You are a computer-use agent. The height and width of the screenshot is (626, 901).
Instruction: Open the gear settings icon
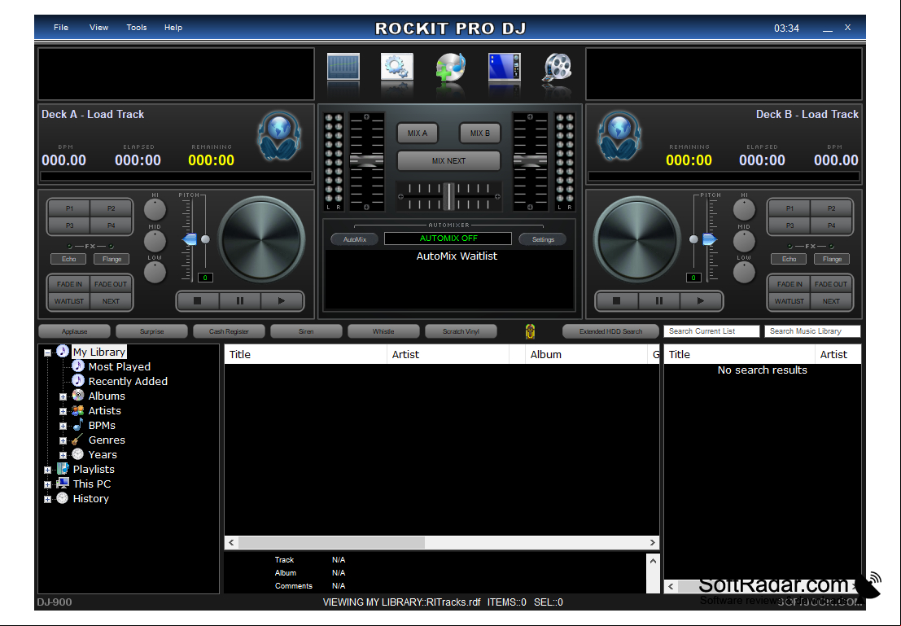tap(397, 68)
